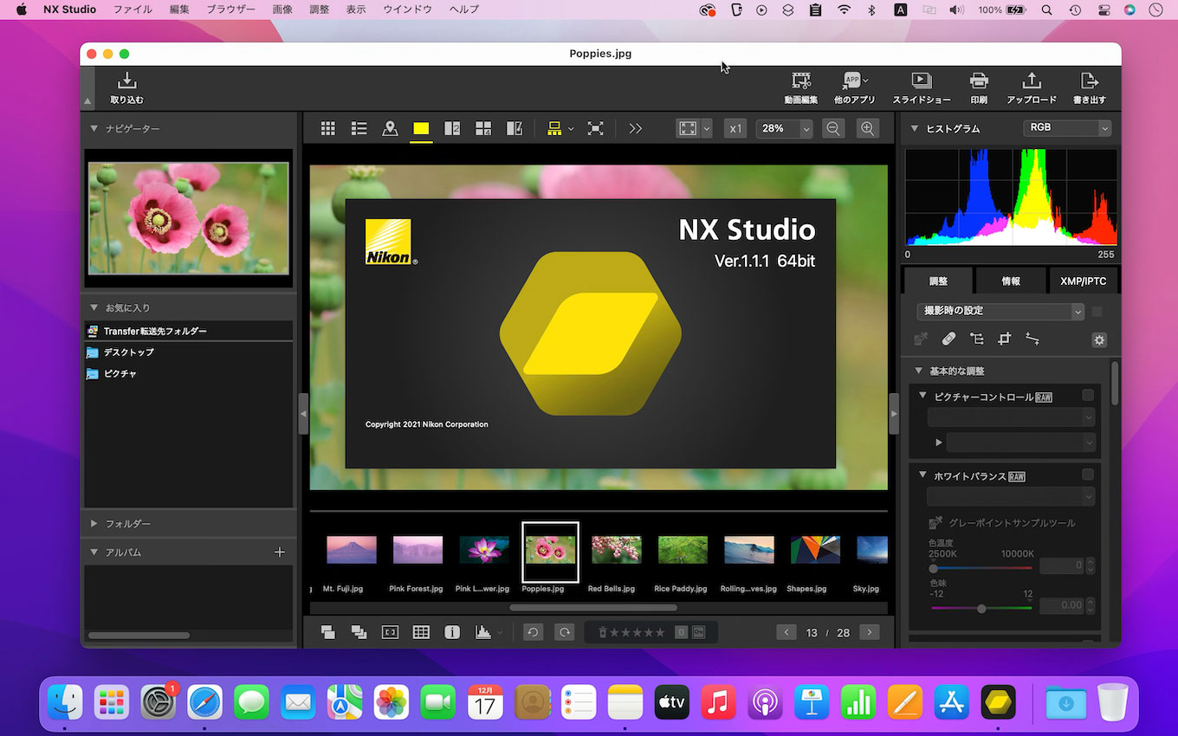Select the before/after comparison view
This screenshot has width=1178, height=736.
515,128
